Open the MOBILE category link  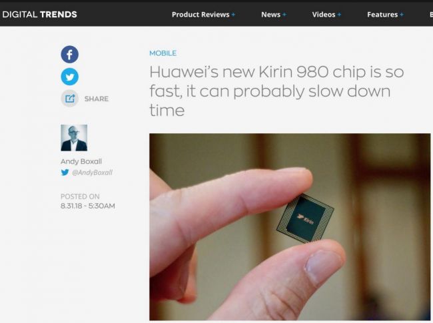point(163,53)
